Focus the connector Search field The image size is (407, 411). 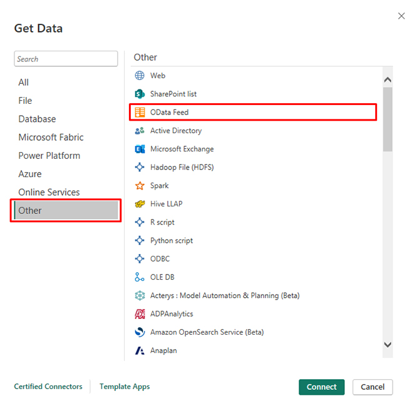[x=66, y=59]
